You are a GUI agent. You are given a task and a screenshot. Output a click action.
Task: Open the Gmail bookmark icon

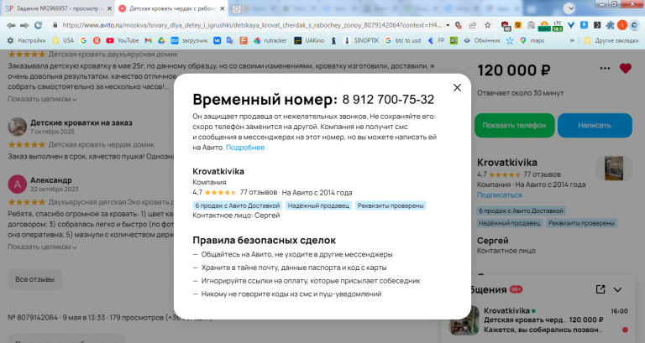point(148,40)
